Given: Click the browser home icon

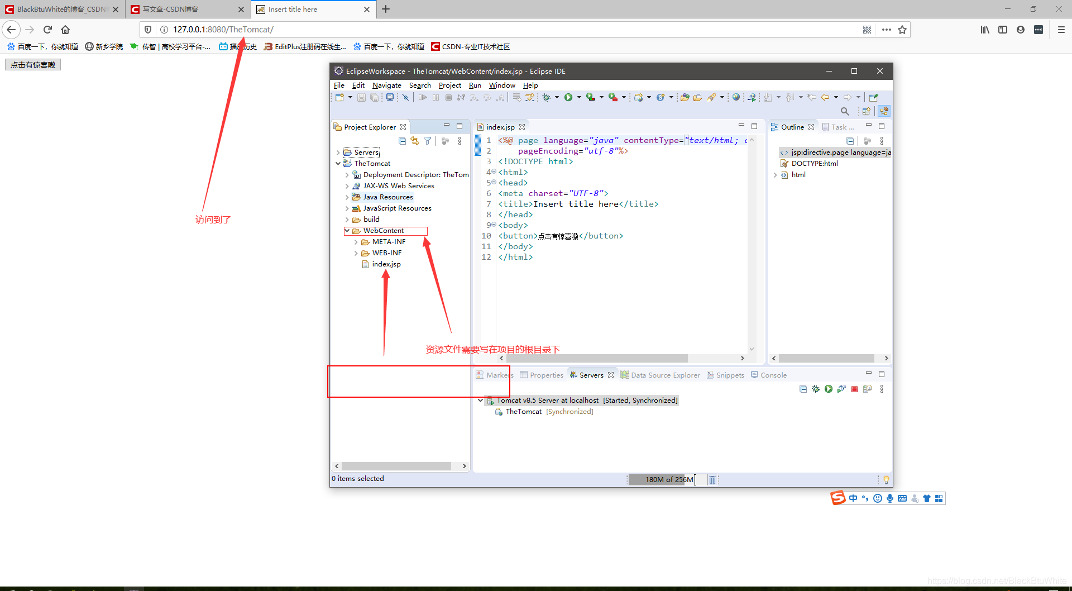Looking at the screenshot, I should click(65, 30).
